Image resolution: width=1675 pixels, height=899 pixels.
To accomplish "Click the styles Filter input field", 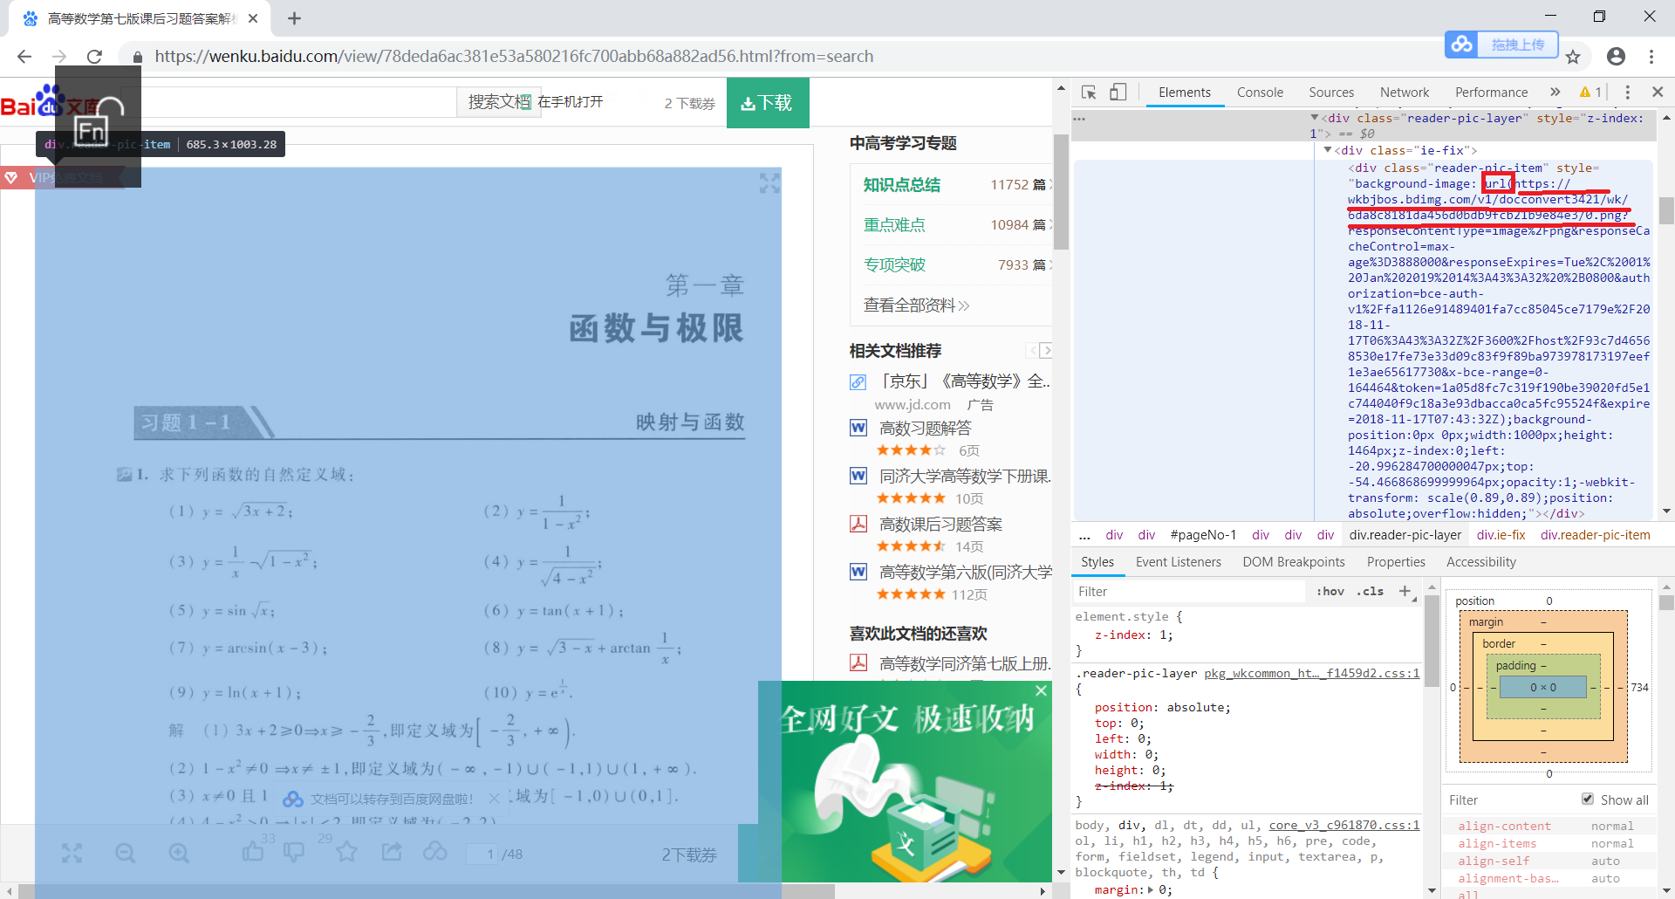I will [1188, 592].
